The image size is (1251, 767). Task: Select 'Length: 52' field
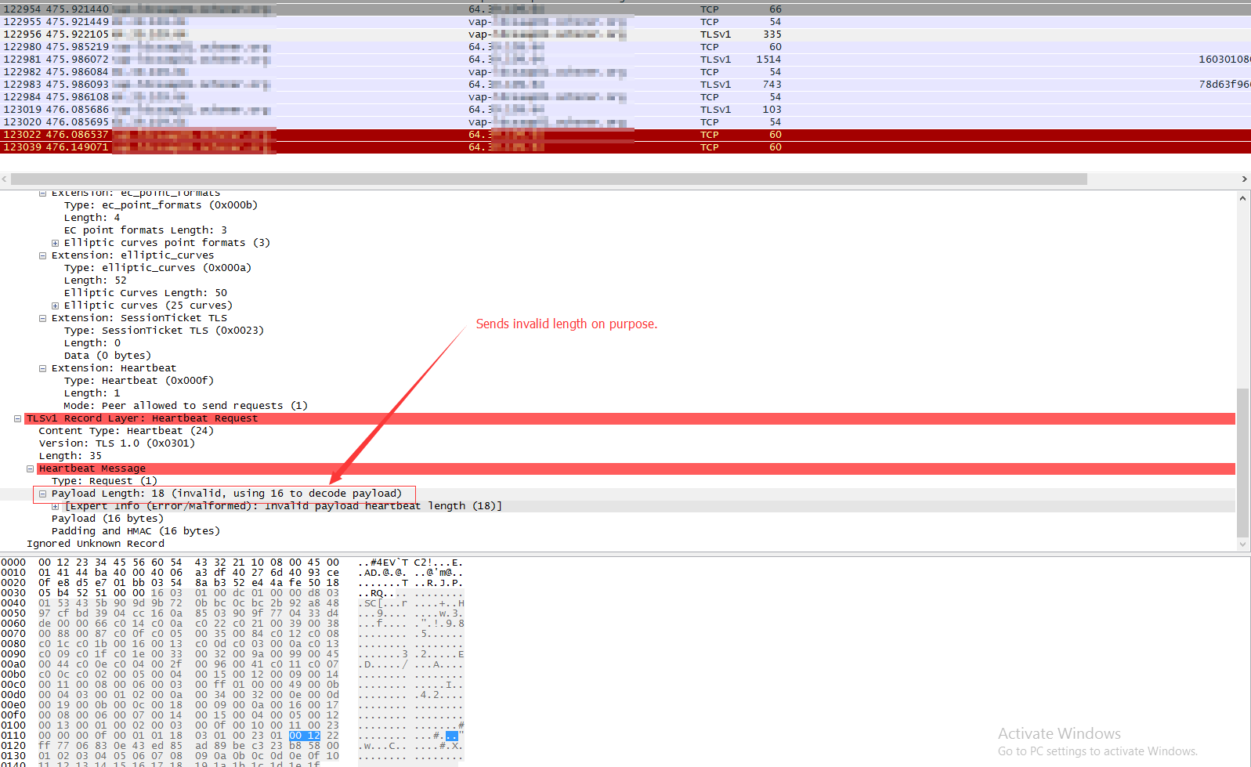95,280
